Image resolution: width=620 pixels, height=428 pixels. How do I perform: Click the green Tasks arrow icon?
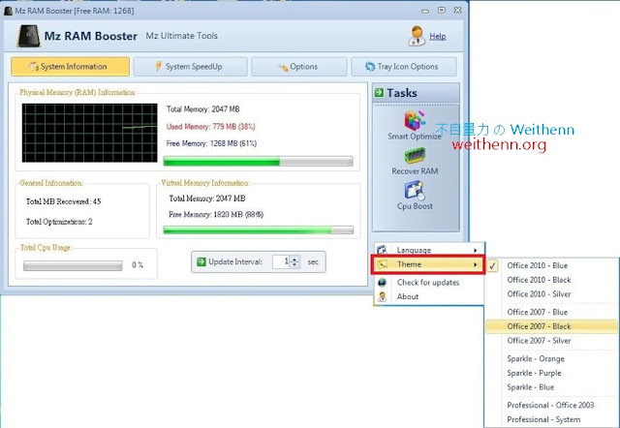coord(379,93)
